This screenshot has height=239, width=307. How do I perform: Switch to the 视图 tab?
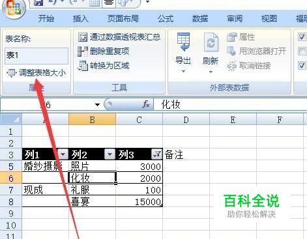[269, 19]
